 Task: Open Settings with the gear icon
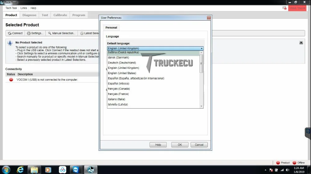pyautogui.click(x=29, y=33)
